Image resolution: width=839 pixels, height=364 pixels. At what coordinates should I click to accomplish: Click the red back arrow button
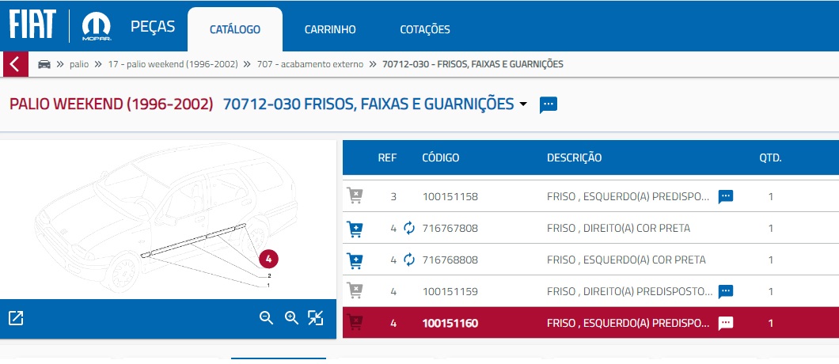click(15, 64)
